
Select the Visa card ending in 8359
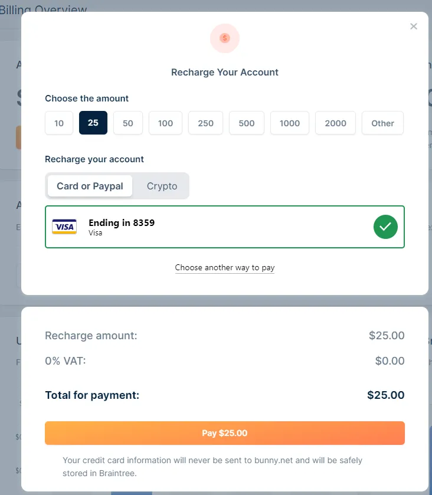pos(224,227)
